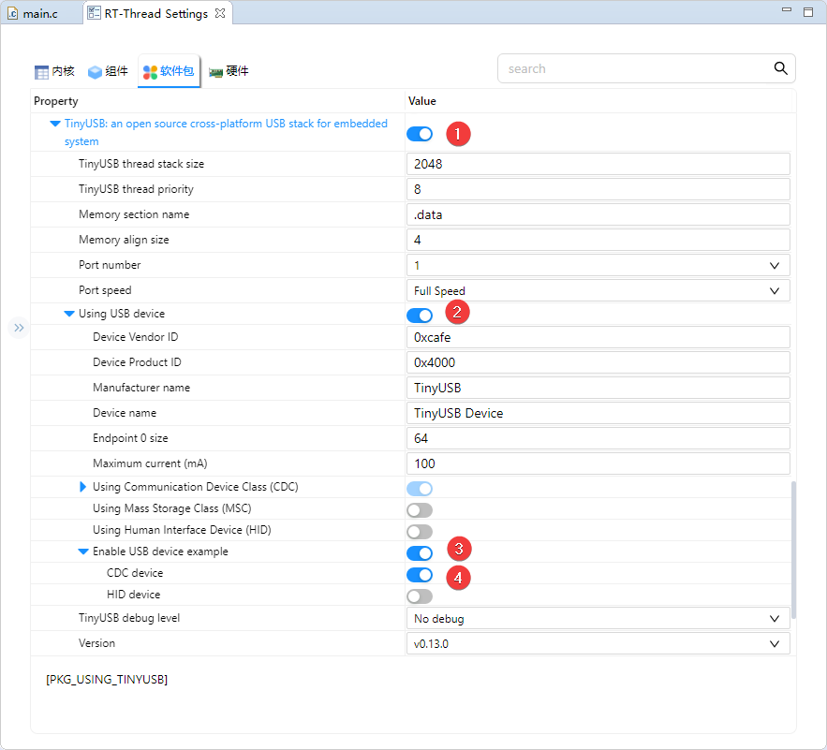The height and width of the screenshot is (750, 827).
Task: Select the CDC device row label
Action: [x=135, y=573]
